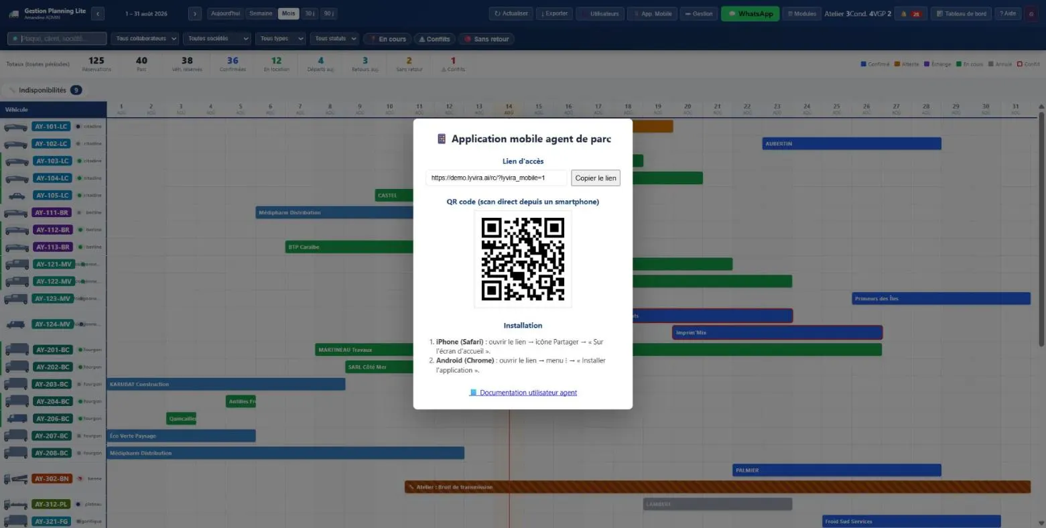Toggle the Sans retour filter
The height and width of the screenshot is (528, 1046).
coord(486,39)
